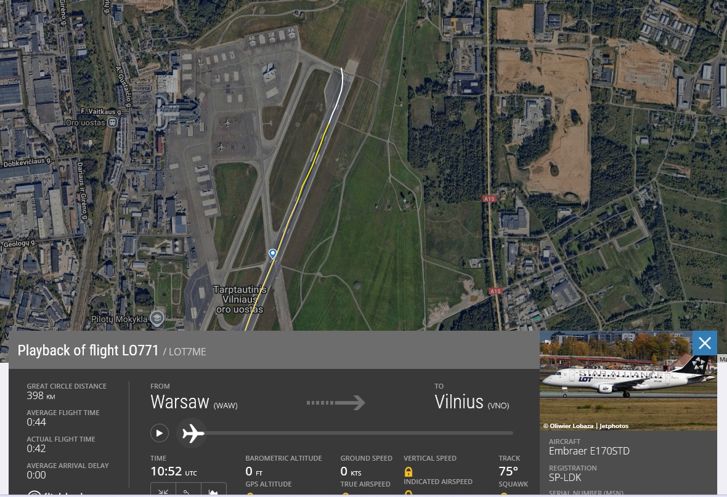The height and width of the screenshot is (497, 727).
Task: Open the altitude graph chart button
Action: tap(213, 490)
